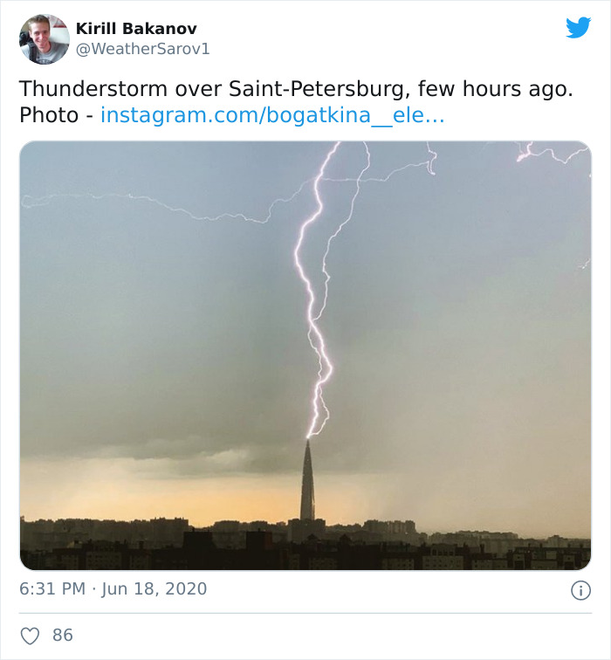Follow the instagram.com/bogatkina link

(x=272, y=115)
